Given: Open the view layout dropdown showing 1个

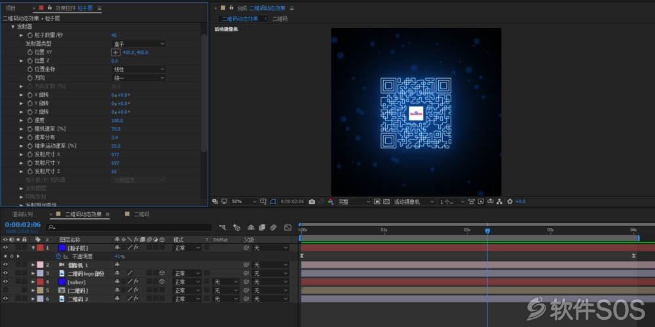Looking at the screenshot, I should 451,202.
